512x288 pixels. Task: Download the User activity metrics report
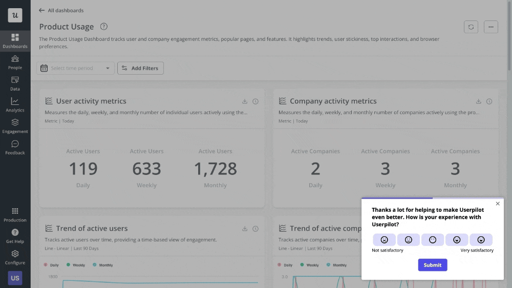245,101
